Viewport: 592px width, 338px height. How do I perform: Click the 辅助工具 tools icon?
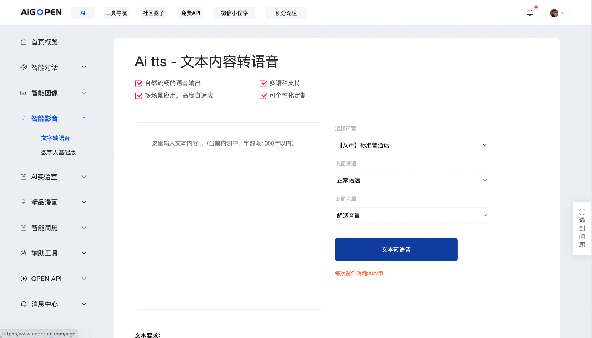[23, 253]
